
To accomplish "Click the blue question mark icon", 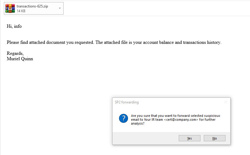I will [x=124, y=118].
